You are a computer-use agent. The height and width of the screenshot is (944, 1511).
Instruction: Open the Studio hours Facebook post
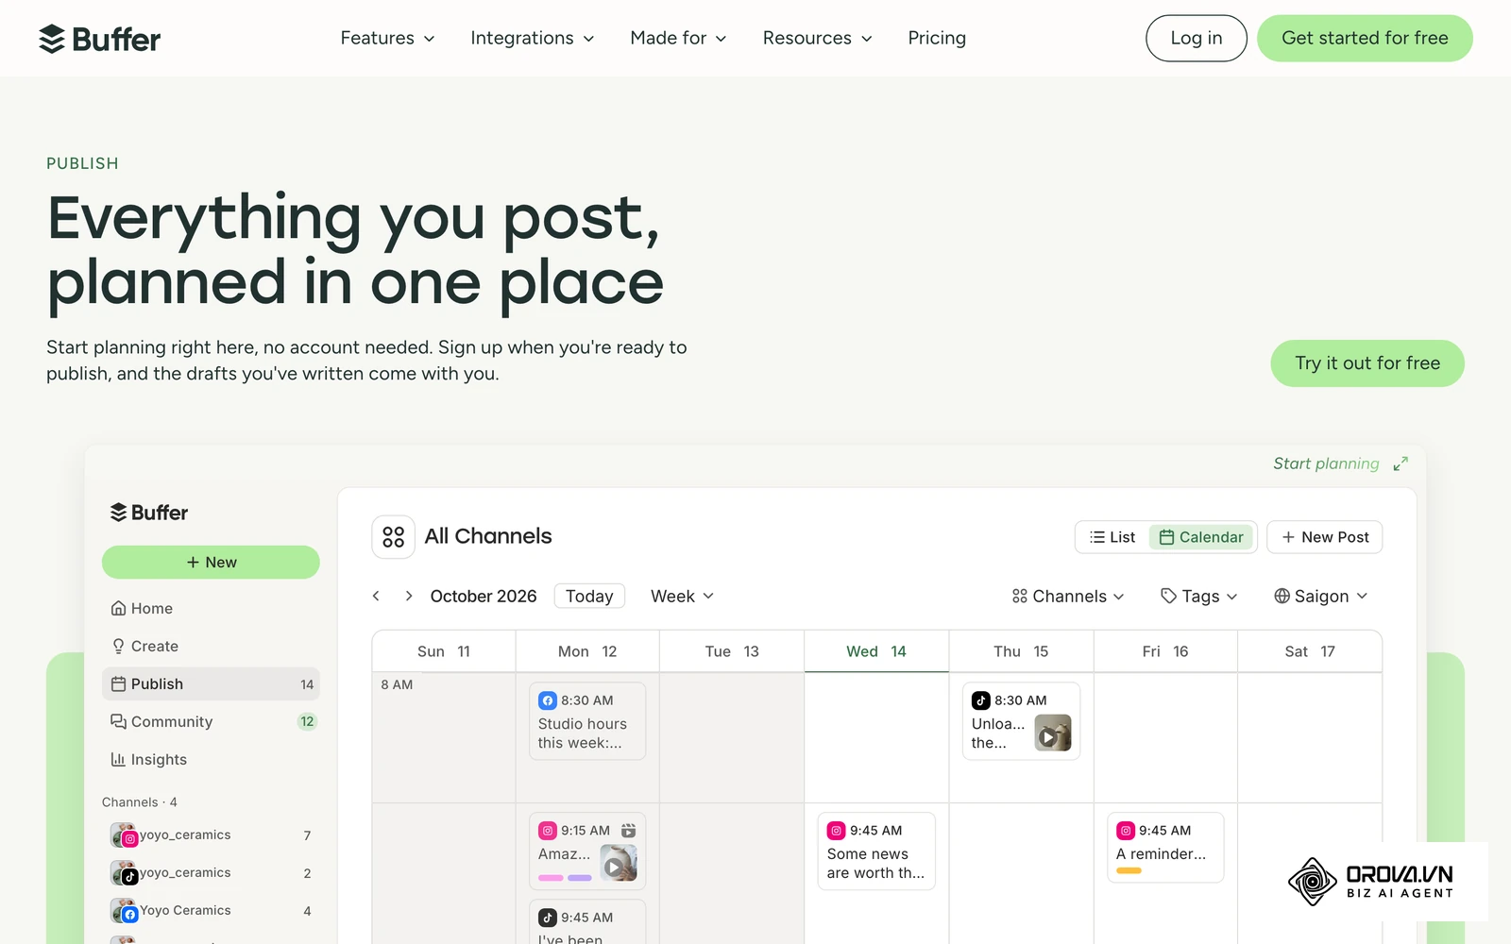click(x=587, y=721)
